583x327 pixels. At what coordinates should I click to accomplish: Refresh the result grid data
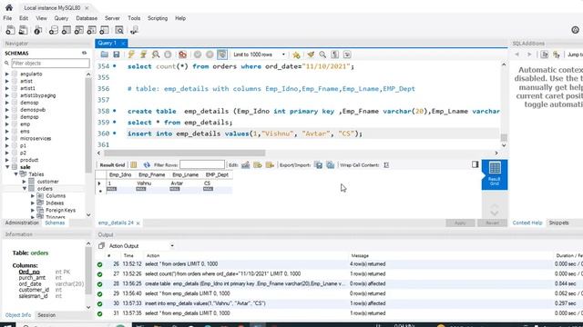click(x=147, y=165)
